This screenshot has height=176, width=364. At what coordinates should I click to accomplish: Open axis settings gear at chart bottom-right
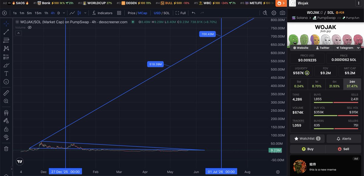[278, 172]
